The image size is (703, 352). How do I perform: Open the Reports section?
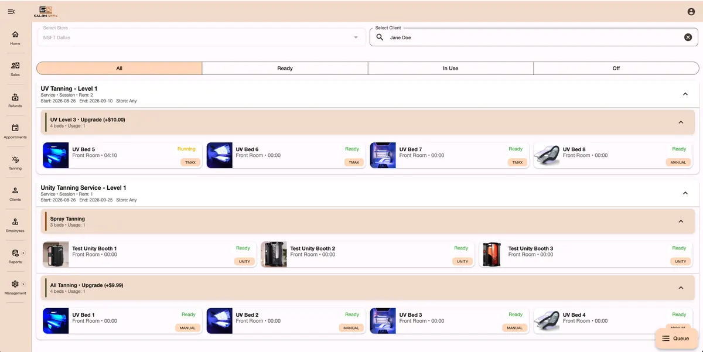pos(15,256)
